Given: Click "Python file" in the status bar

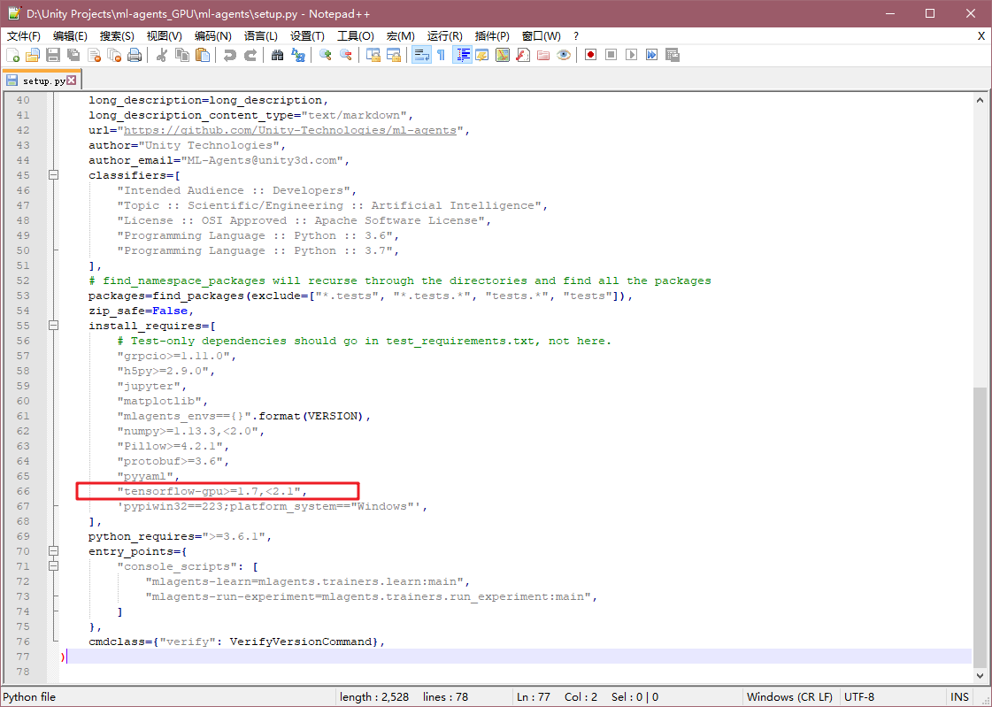Looking at the screenshot, I should click(29, 697).
